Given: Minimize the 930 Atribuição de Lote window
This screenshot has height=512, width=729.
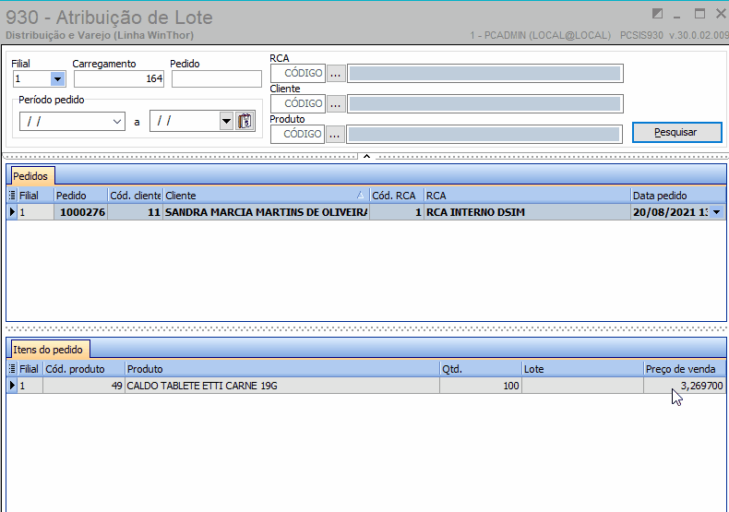Looking at the screenshot, I should click(x=677, y=15).
